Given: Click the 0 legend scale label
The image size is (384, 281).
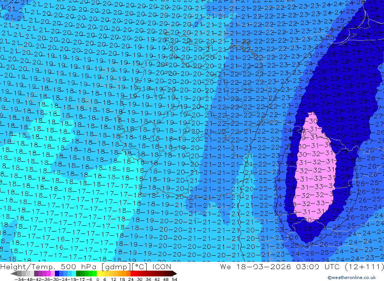Looking at the screenshot, I should [x=98, y=279].
